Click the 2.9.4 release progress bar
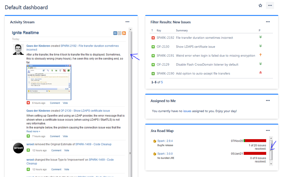 point(255,141)
